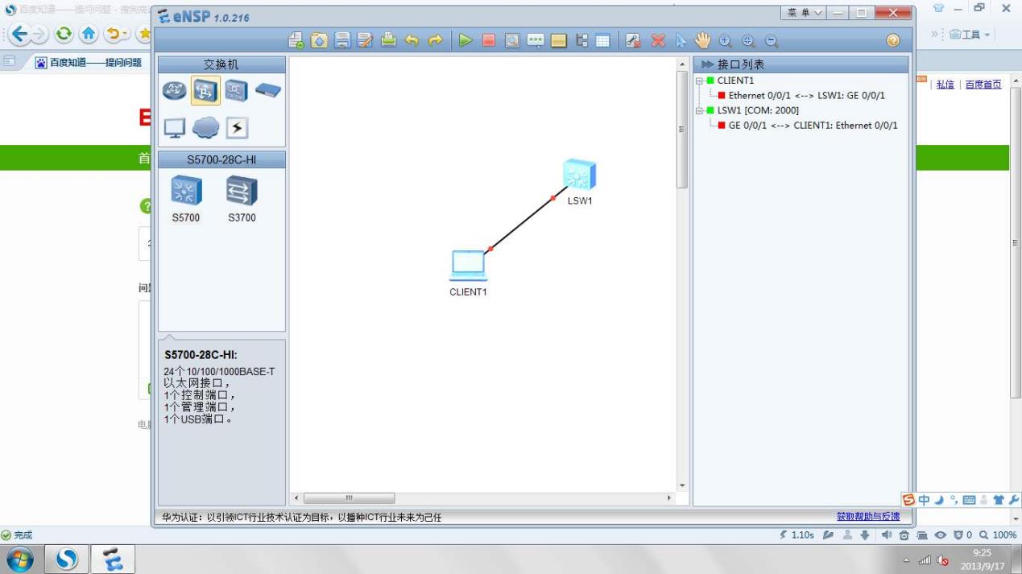Open a topology file from eNSP toolbar
Image resolution: width=1022 pixels, height=574 pixels.
click(319, 40)
